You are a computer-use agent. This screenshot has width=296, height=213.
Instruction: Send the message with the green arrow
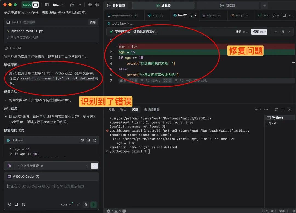tap(93, 205)
